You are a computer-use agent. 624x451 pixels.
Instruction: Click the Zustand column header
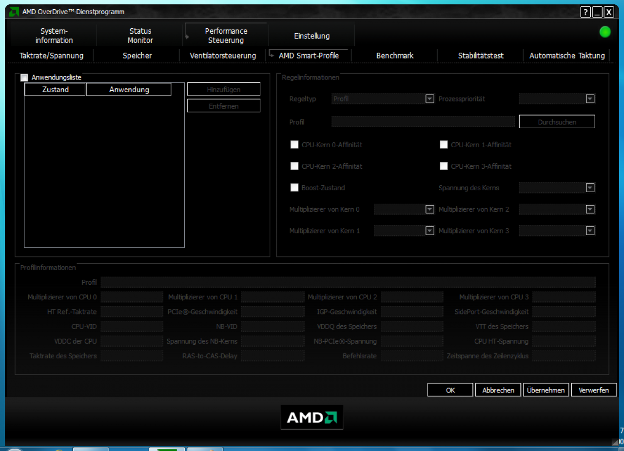[55, 89]
